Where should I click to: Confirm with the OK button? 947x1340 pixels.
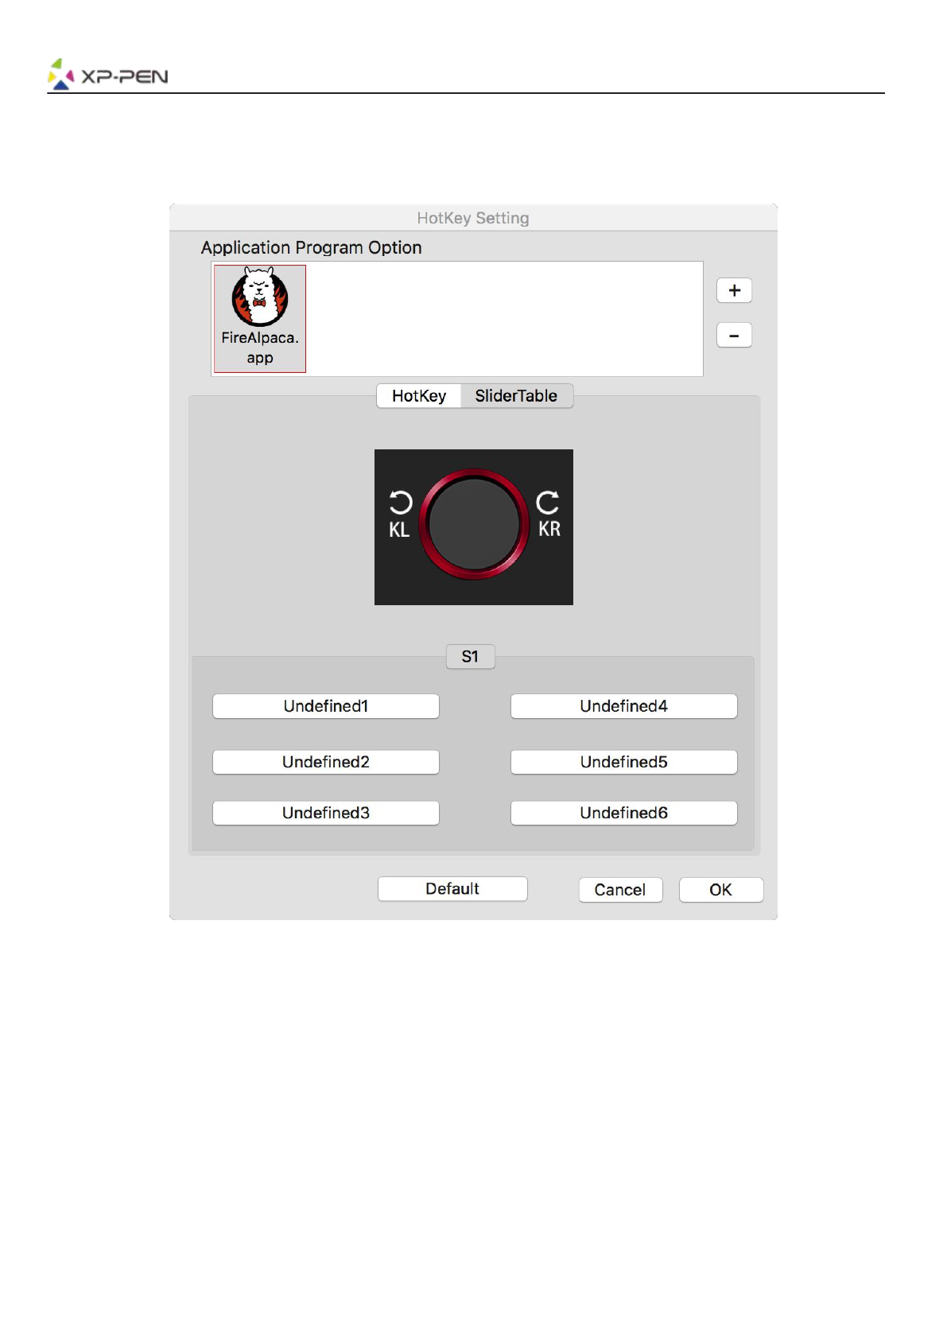pyautogui.click(x=720, y=890)
